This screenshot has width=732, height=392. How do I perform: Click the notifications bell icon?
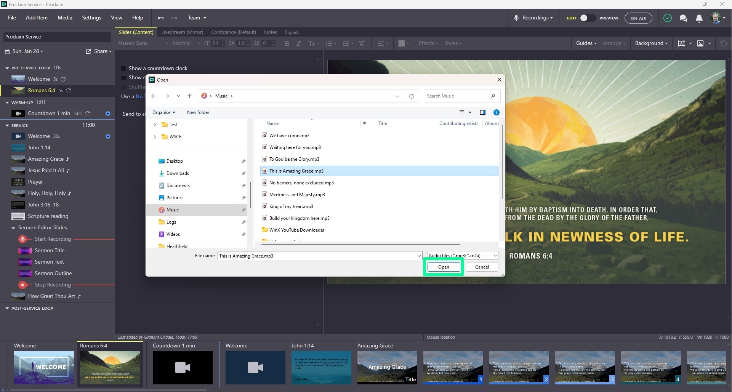click(699, 18)
